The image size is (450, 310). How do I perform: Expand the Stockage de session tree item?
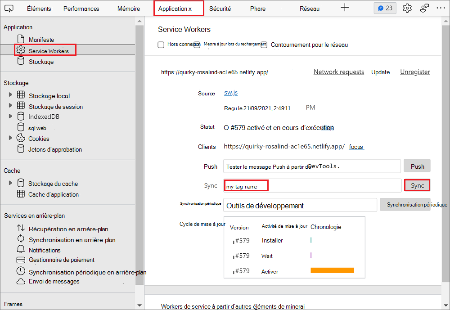pos(10,107)
